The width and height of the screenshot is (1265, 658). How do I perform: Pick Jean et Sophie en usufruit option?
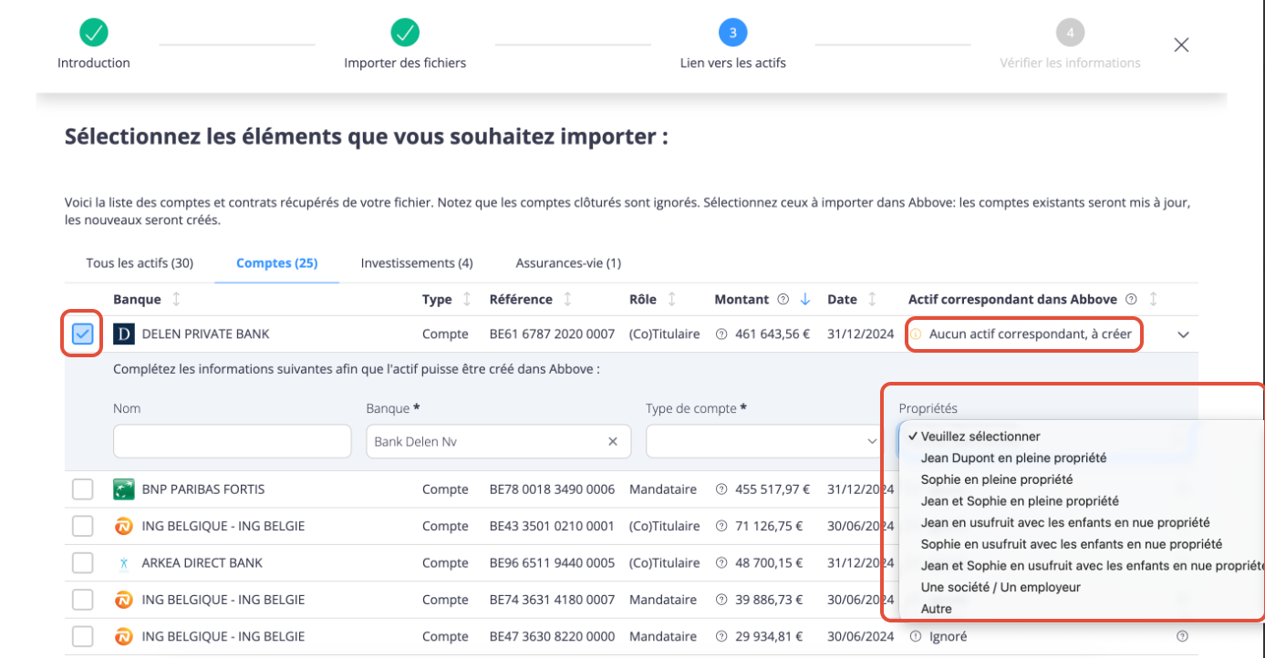[x=1093, y=566]
